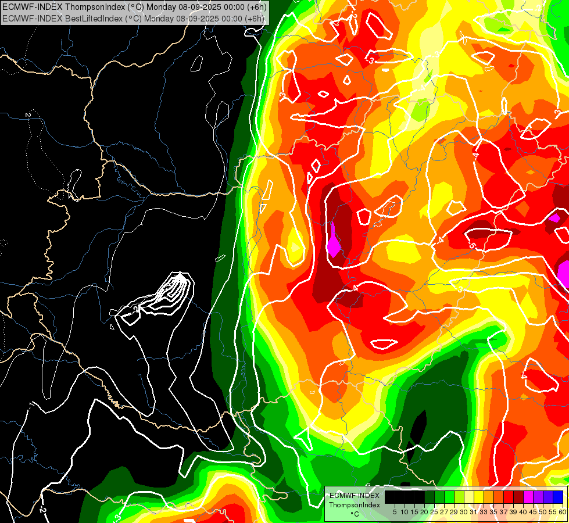Click the legend tick value '39'

coord(513,512)
